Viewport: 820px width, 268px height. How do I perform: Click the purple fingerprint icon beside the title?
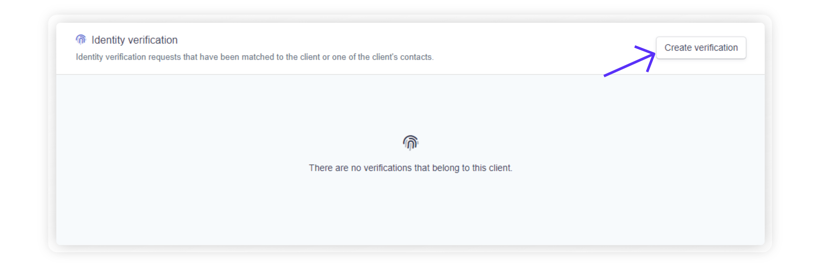(x=81, y=39)
